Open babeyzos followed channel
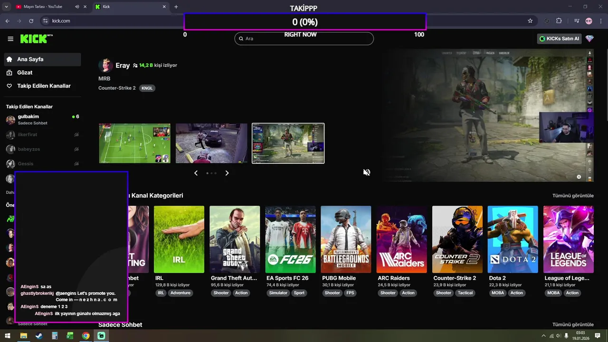This screenshot has height=342, width=608. [42, 149]
